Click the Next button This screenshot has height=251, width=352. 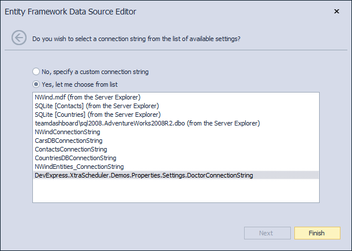point(266,233)
